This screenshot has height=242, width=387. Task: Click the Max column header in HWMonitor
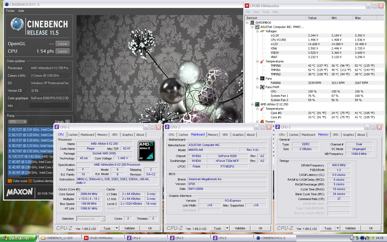click(365, 18)
